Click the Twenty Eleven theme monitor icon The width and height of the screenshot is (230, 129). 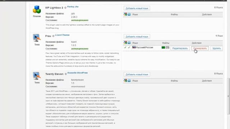(x=37, y=76)
